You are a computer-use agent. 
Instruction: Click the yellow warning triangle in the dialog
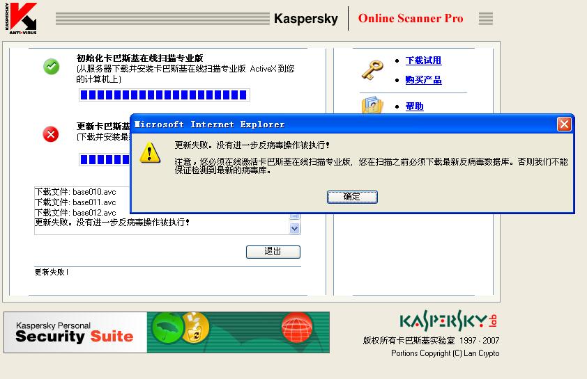(x=150, y=152)
